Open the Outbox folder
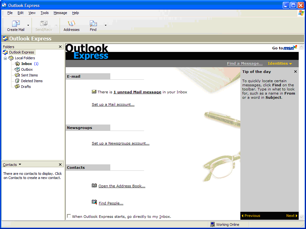 click(x=27, y=69)
